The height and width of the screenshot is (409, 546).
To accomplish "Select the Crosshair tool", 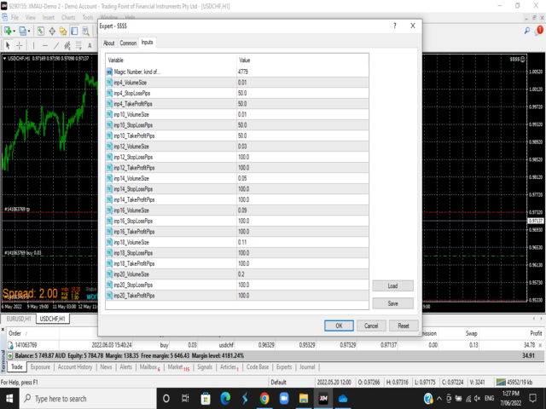I will (x=20, y=45).
